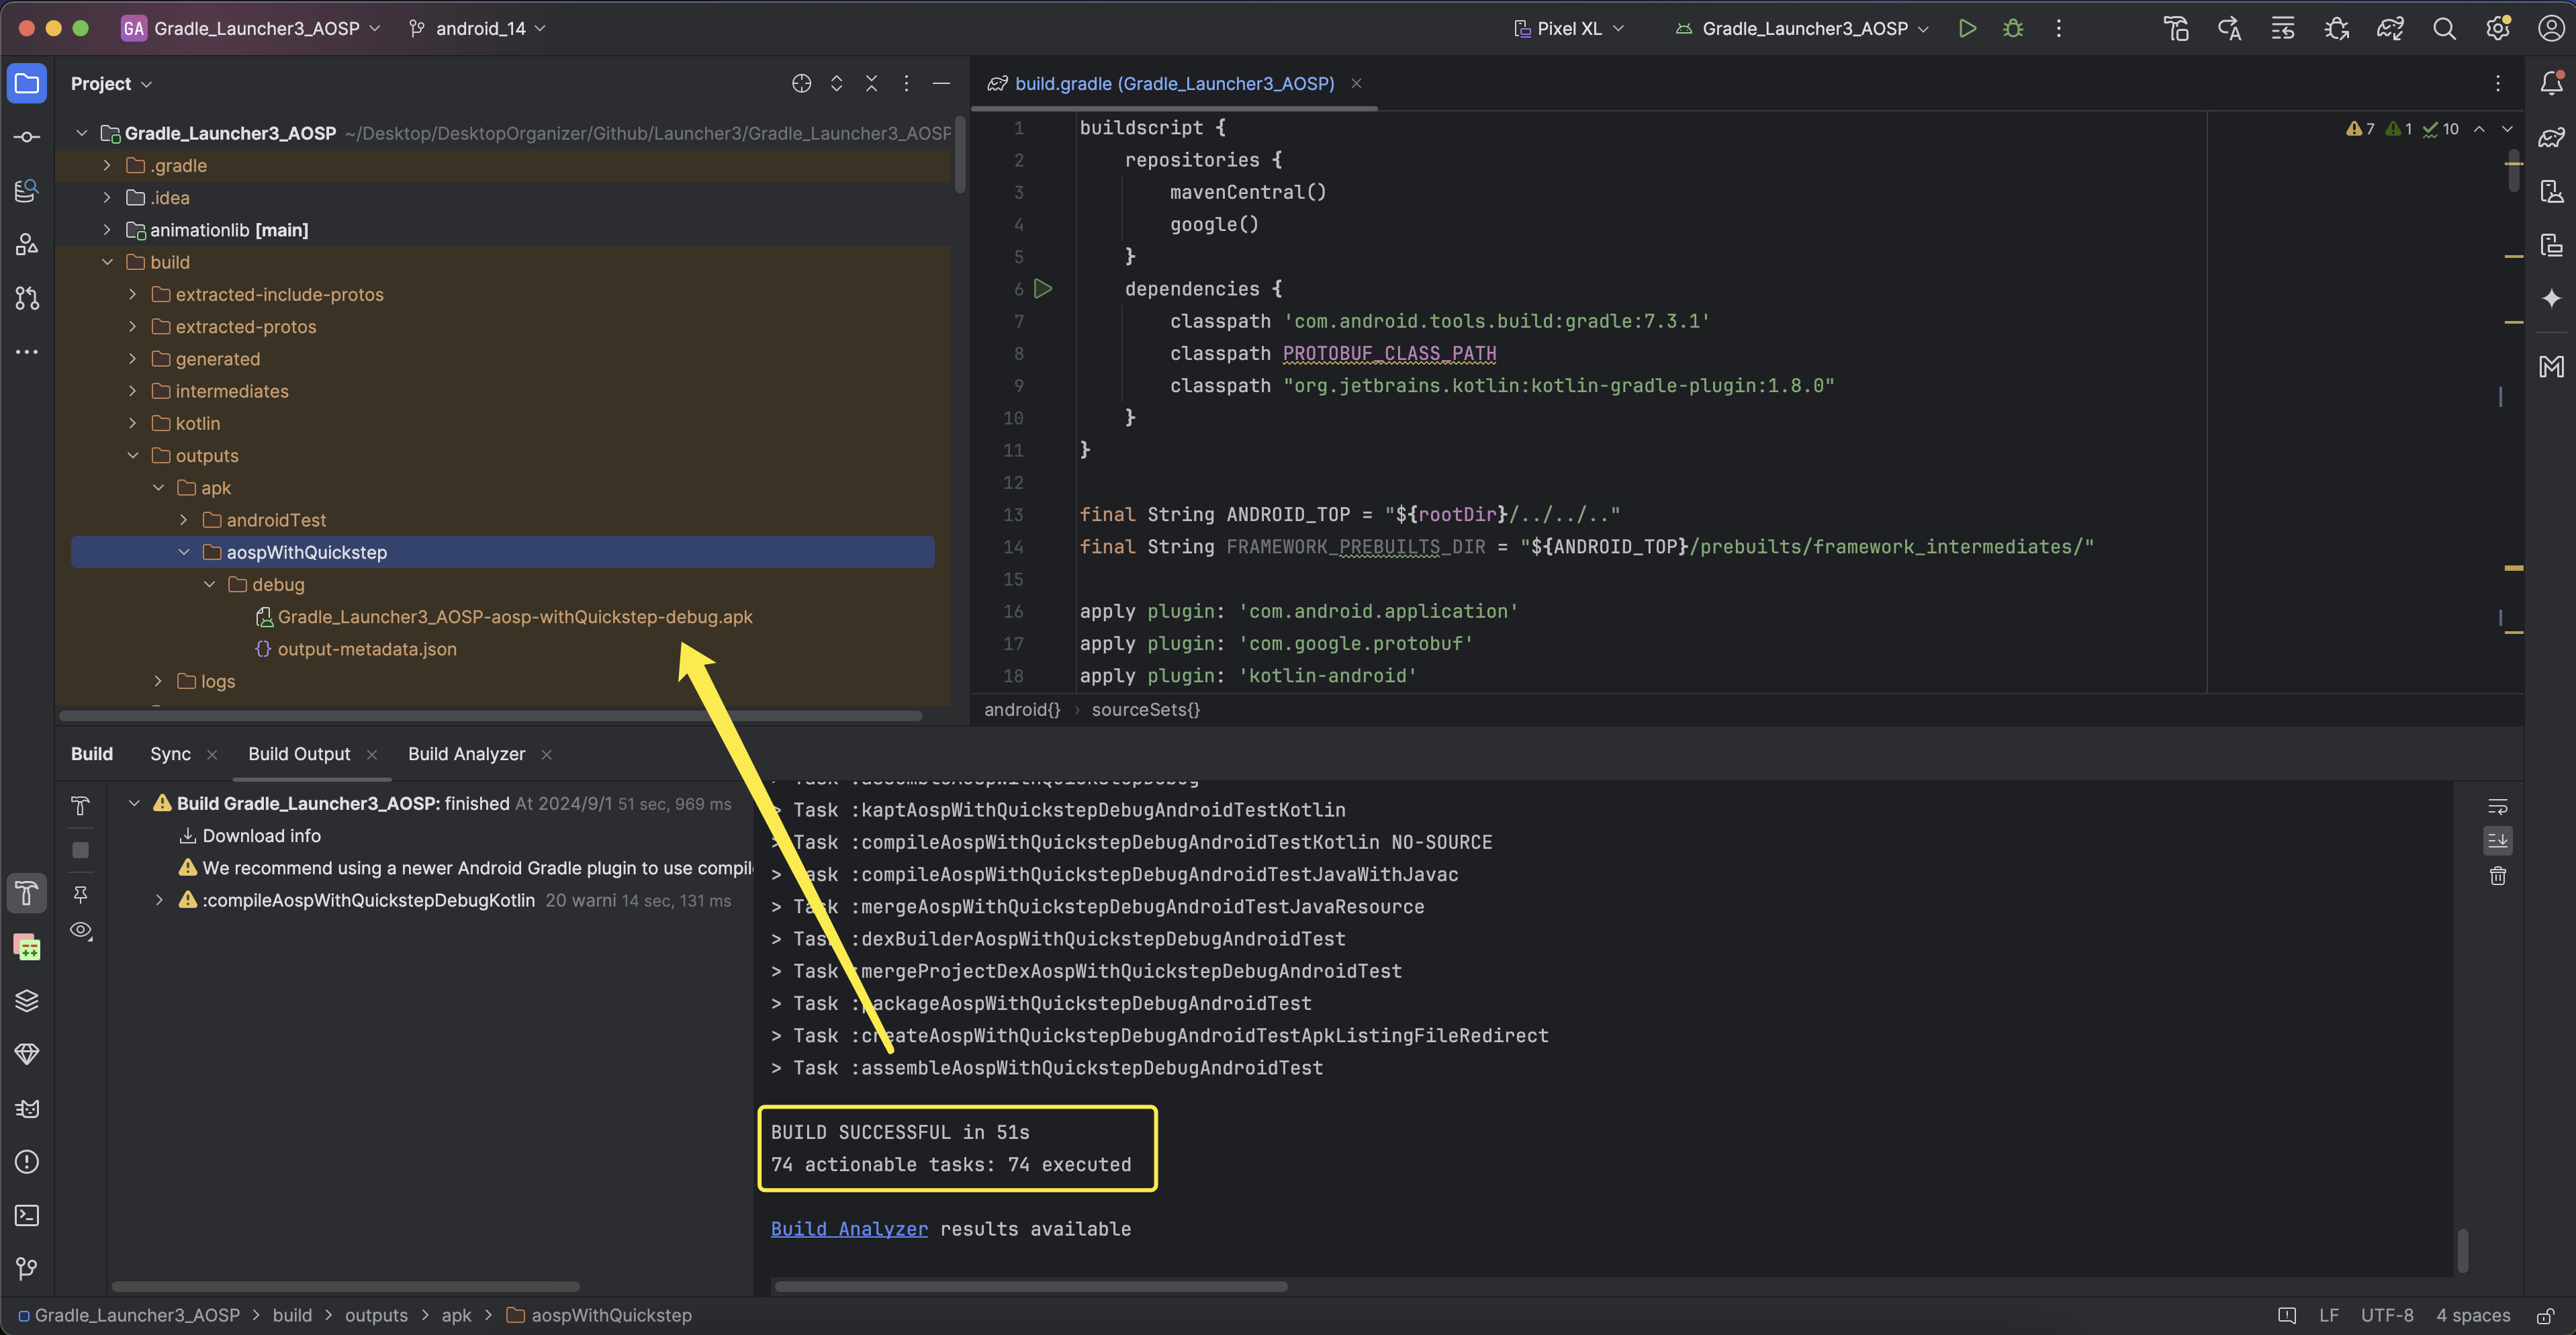Open Problems exclamation icon
Screen dimensions: 2576x1335
tap(27, 1162)
